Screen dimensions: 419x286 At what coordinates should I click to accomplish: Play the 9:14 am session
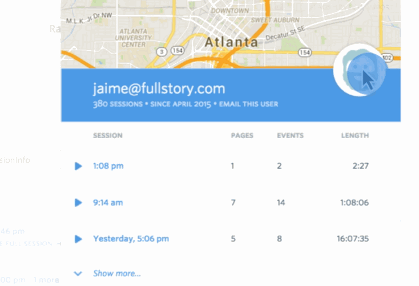pyautogui.click(x=78, y=203)
